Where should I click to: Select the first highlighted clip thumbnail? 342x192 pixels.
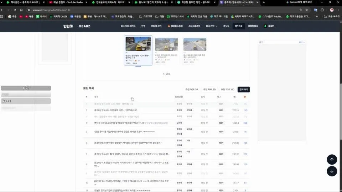[138, 44]
